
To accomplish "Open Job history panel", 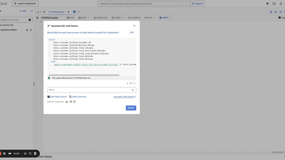I will (x=45, y=156).
